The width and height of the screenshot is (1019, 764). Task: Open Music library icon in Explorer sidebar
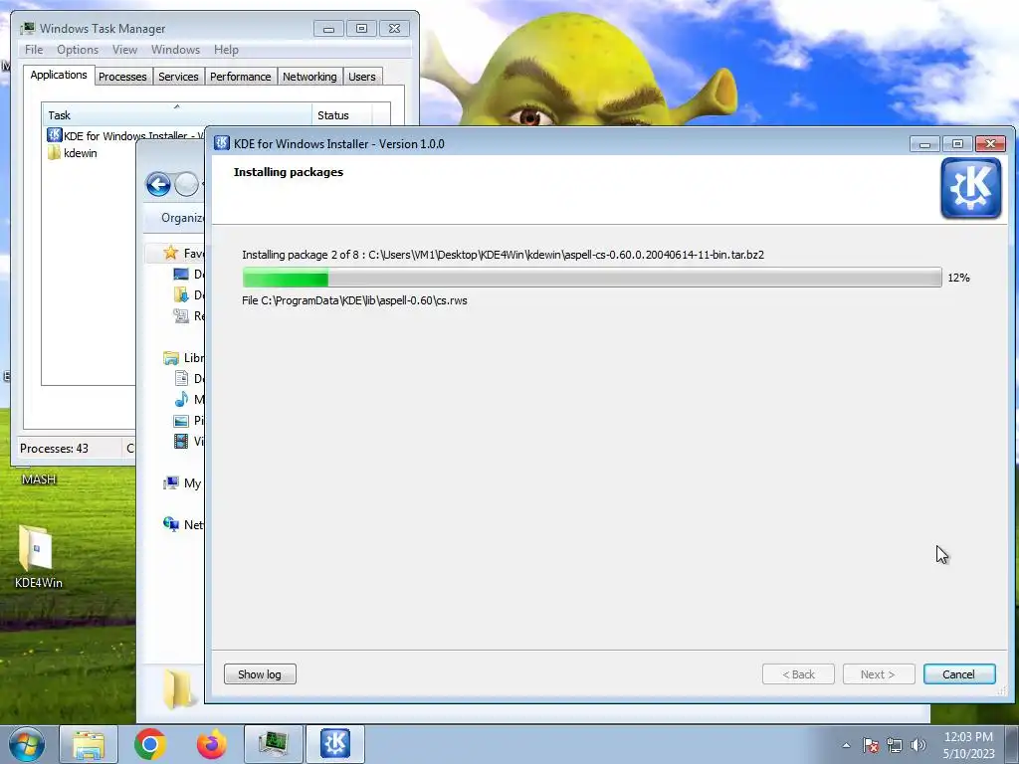point(181,399)
